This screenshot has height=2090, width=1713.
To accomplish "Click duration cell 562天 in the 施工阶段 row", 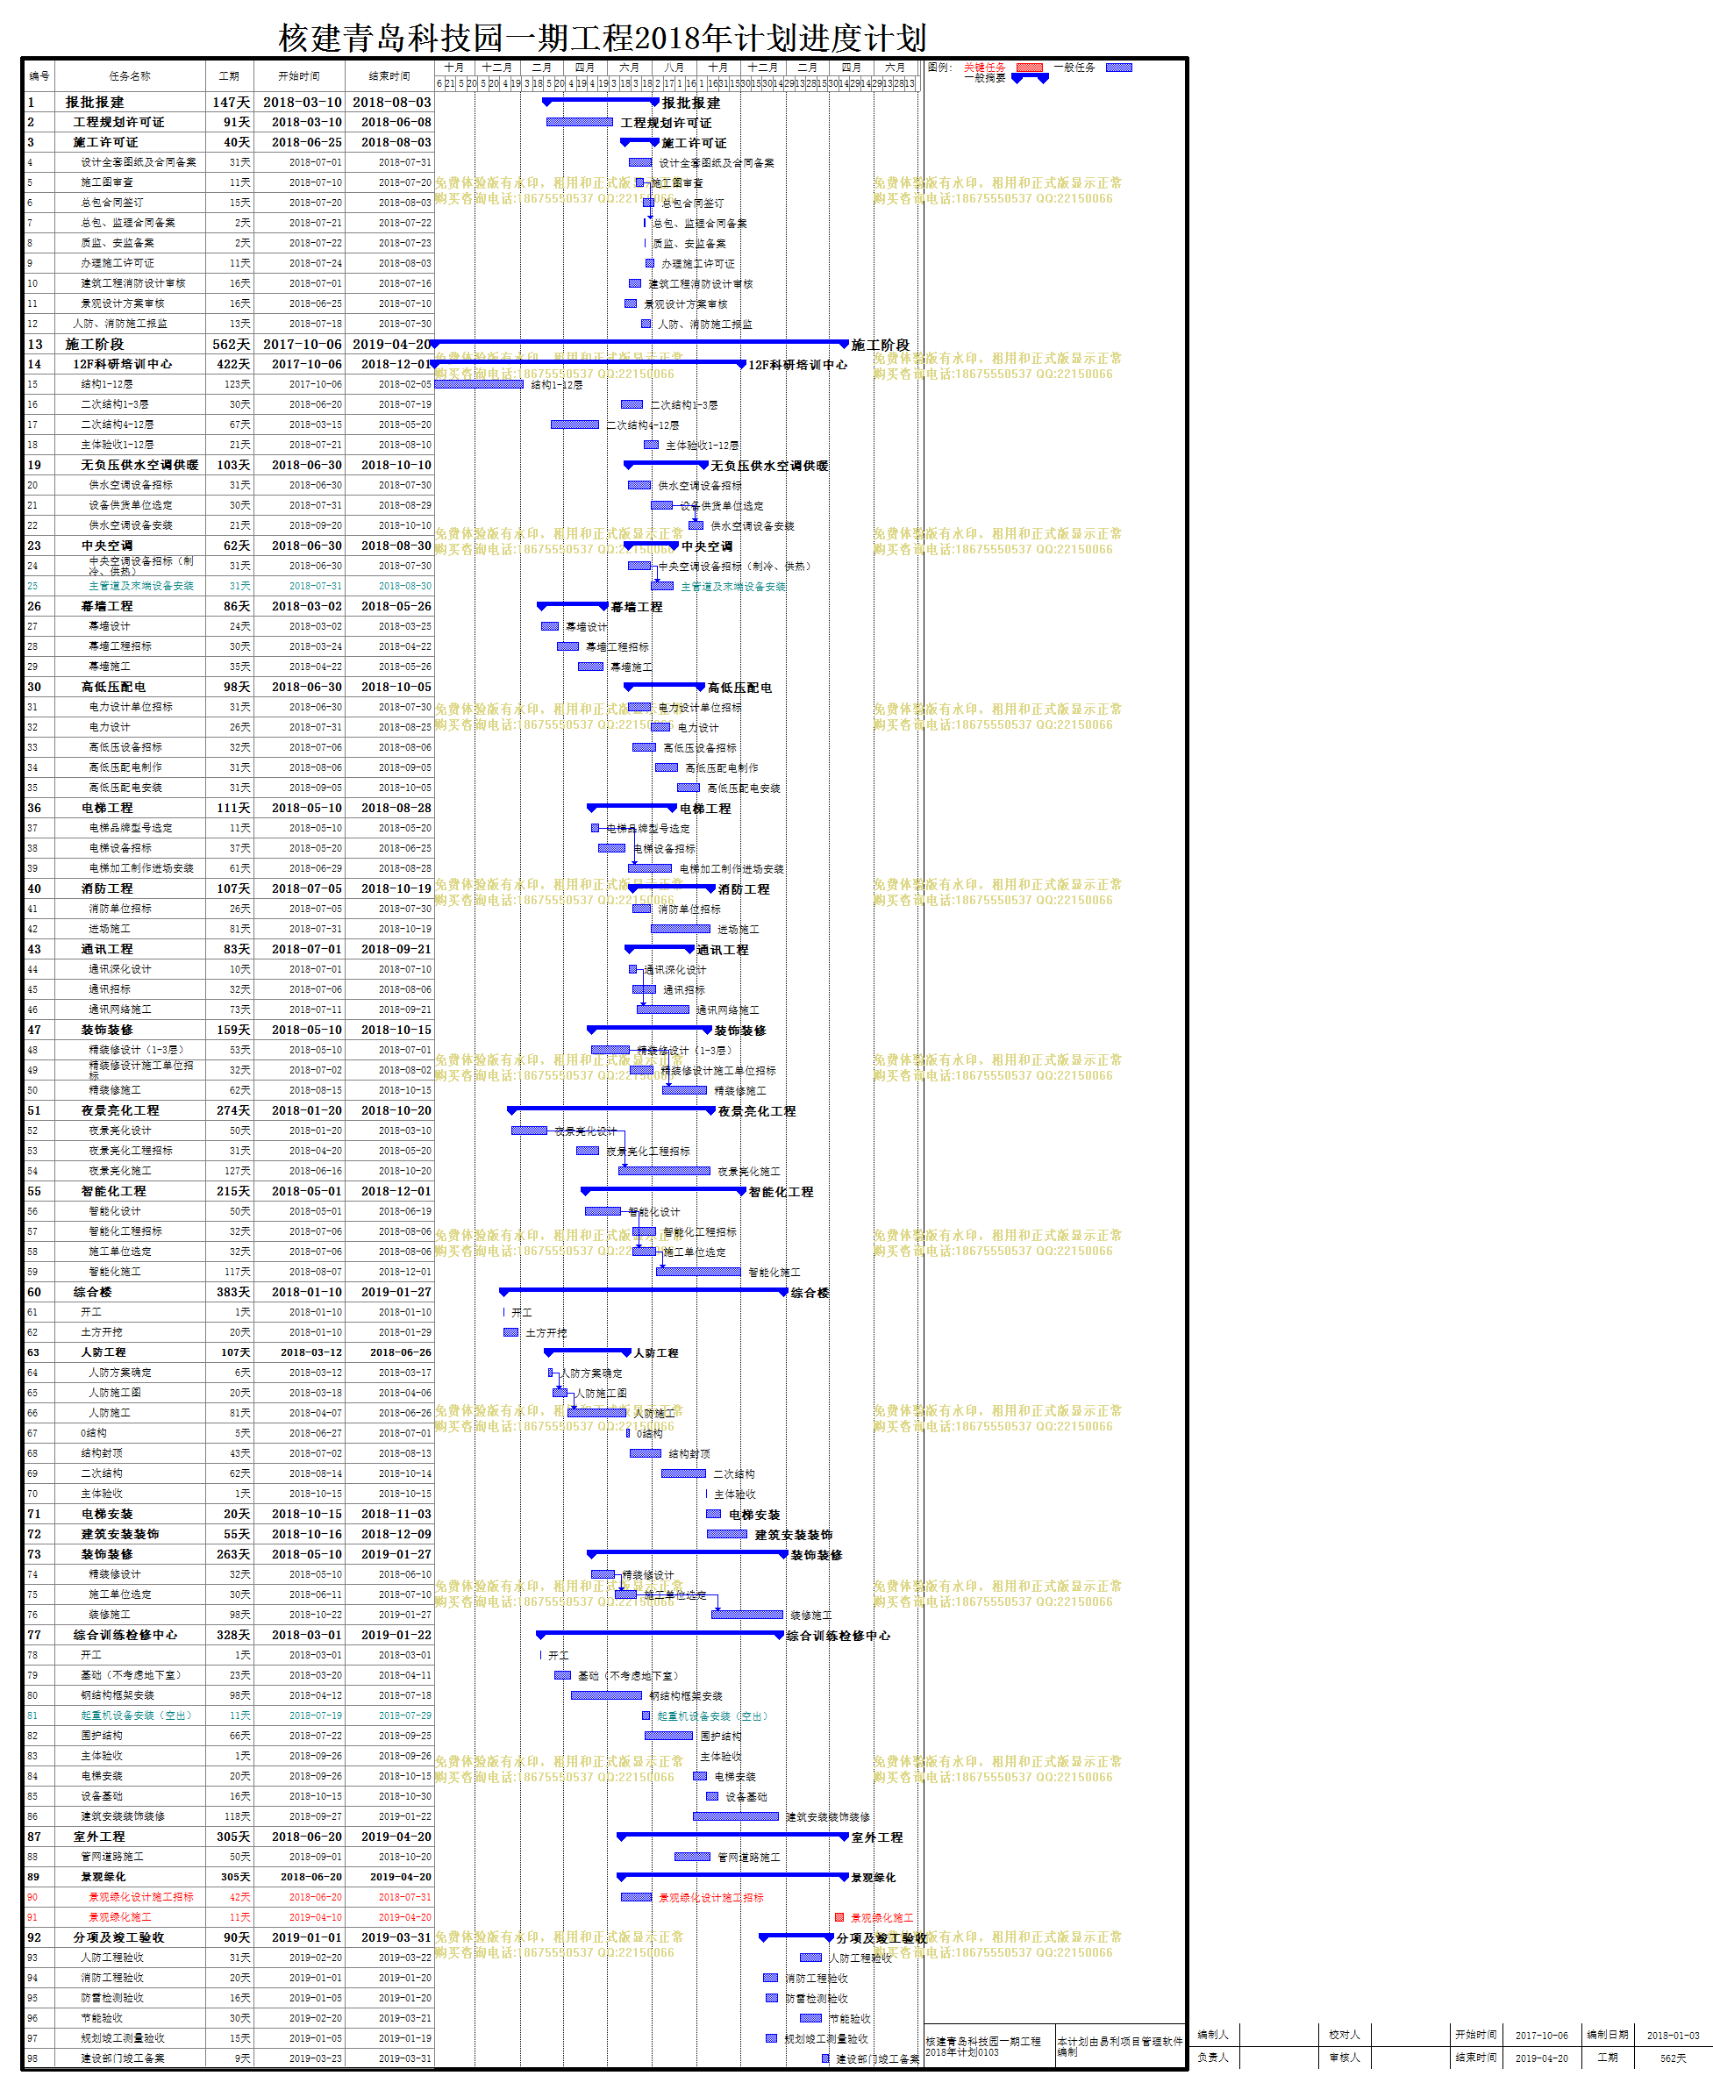I will point(231,345).
